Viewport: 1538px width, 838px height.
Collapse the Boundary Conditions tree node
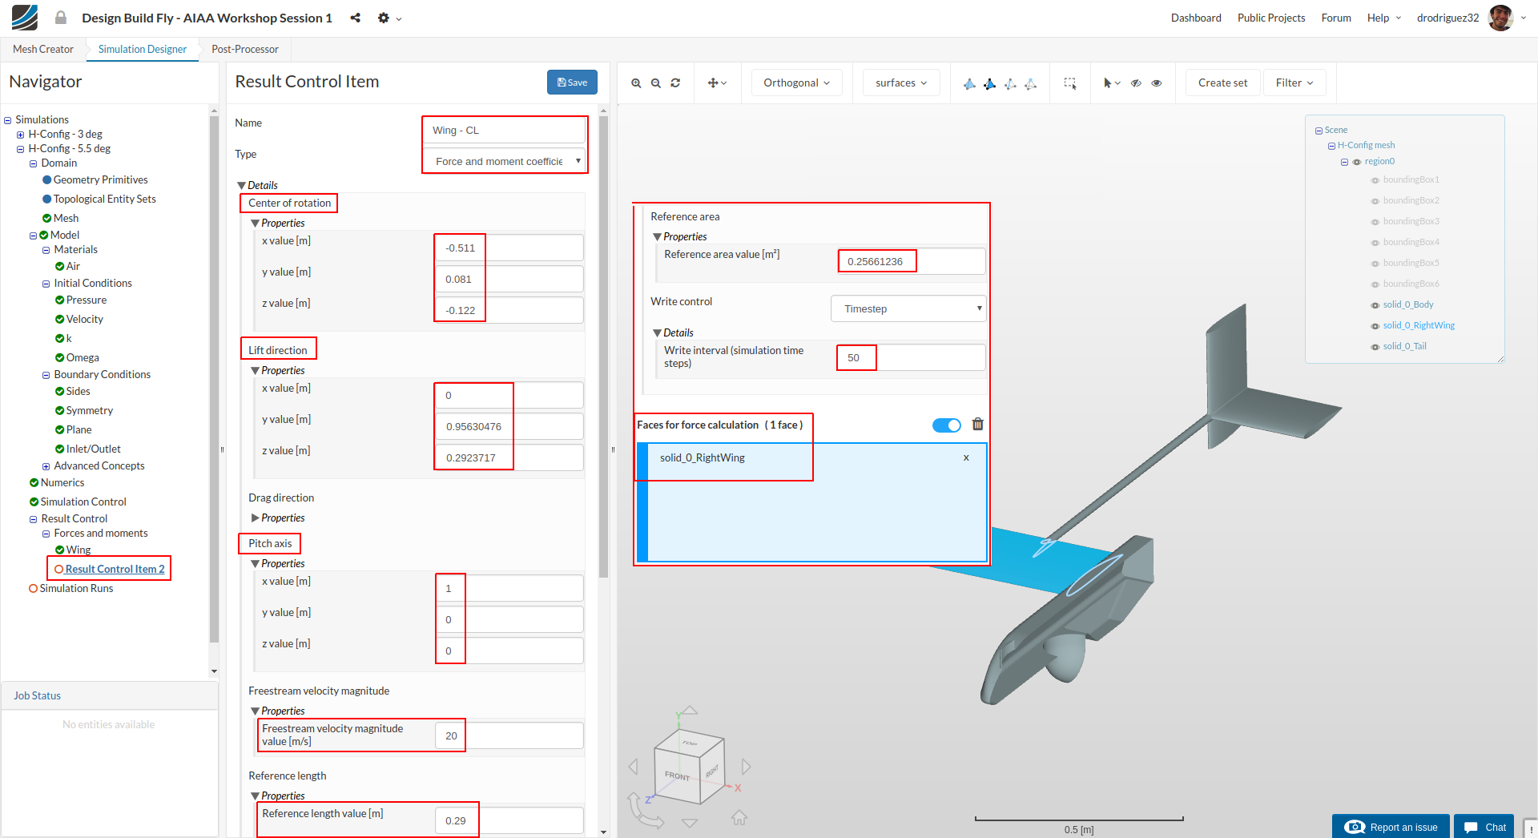(46, 375)
